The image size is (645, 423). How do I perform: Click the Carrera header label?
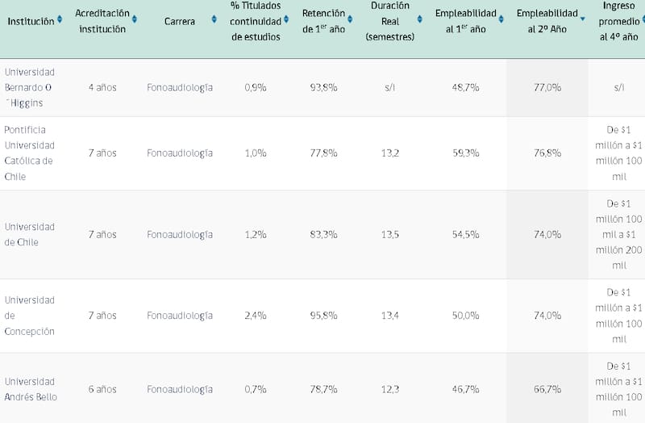point(179,22)
